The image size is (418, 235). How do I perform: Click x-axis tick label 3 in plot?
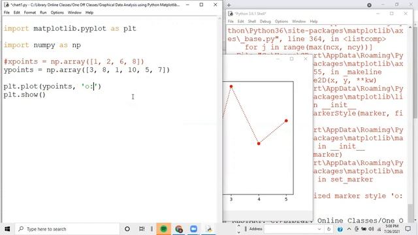231,199
